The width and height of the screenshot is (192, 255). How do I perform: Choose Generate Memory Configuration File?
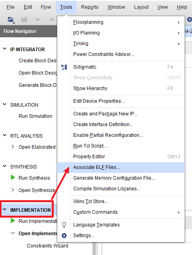point(114,178)
